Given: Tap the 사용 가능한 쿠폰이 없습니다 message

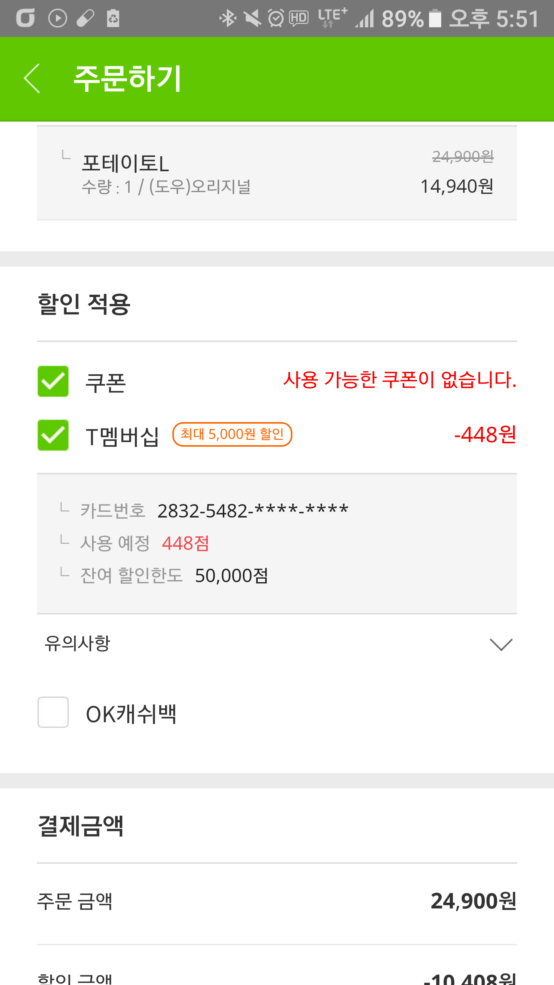Looking at the screenshot, I should tap(399, 380).
